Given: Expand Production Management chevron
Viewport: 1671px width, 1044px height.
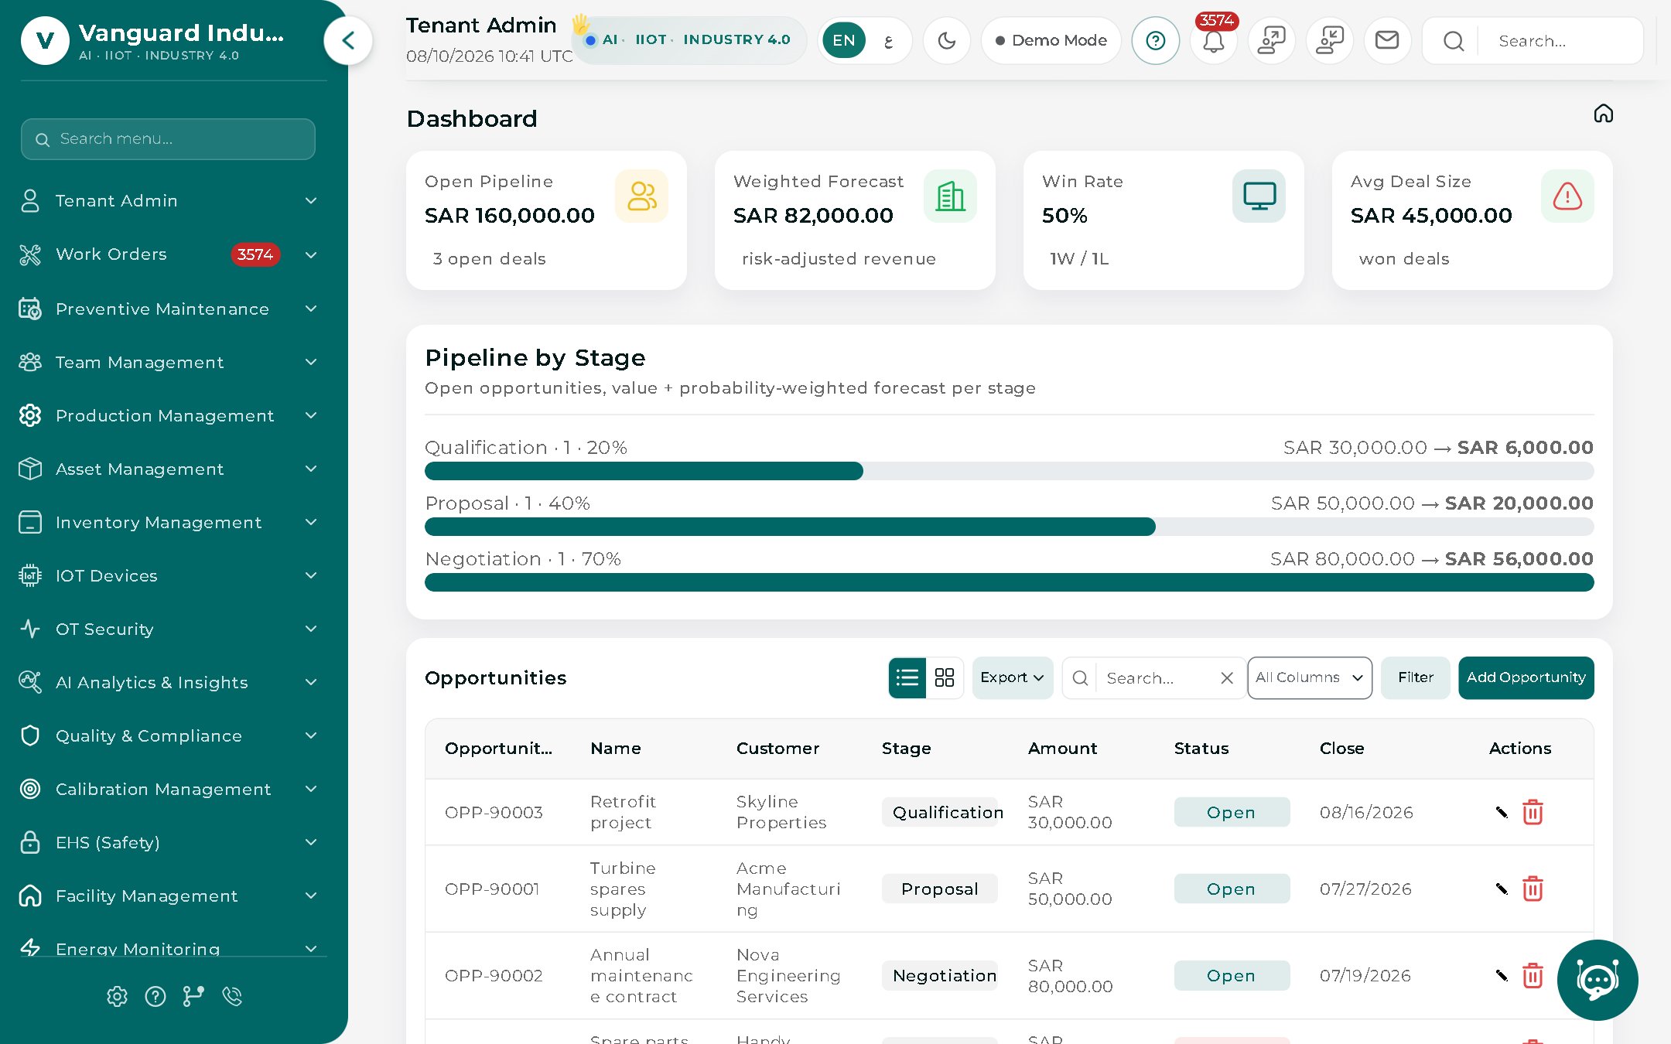Looking at the screenshot, I should click(x=311, y=415).
